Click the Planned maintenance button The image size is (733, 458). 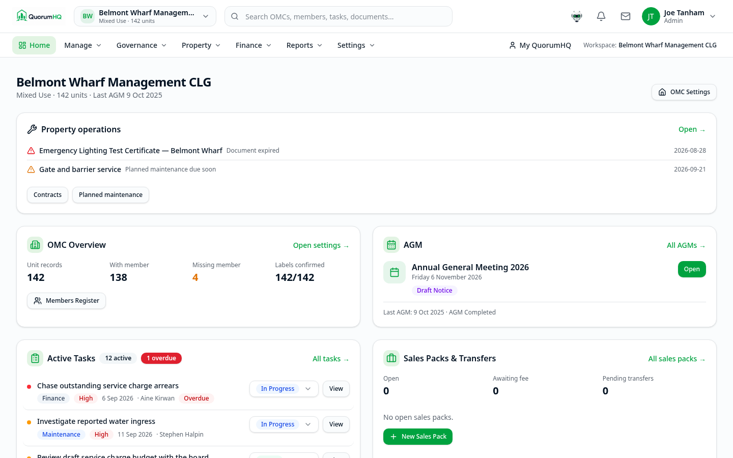[x=110, y=195]
